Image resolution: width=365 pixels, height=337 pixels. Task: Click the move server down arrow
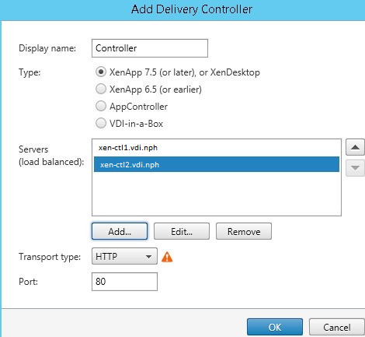pyautogui.click(x=355, y=168)
